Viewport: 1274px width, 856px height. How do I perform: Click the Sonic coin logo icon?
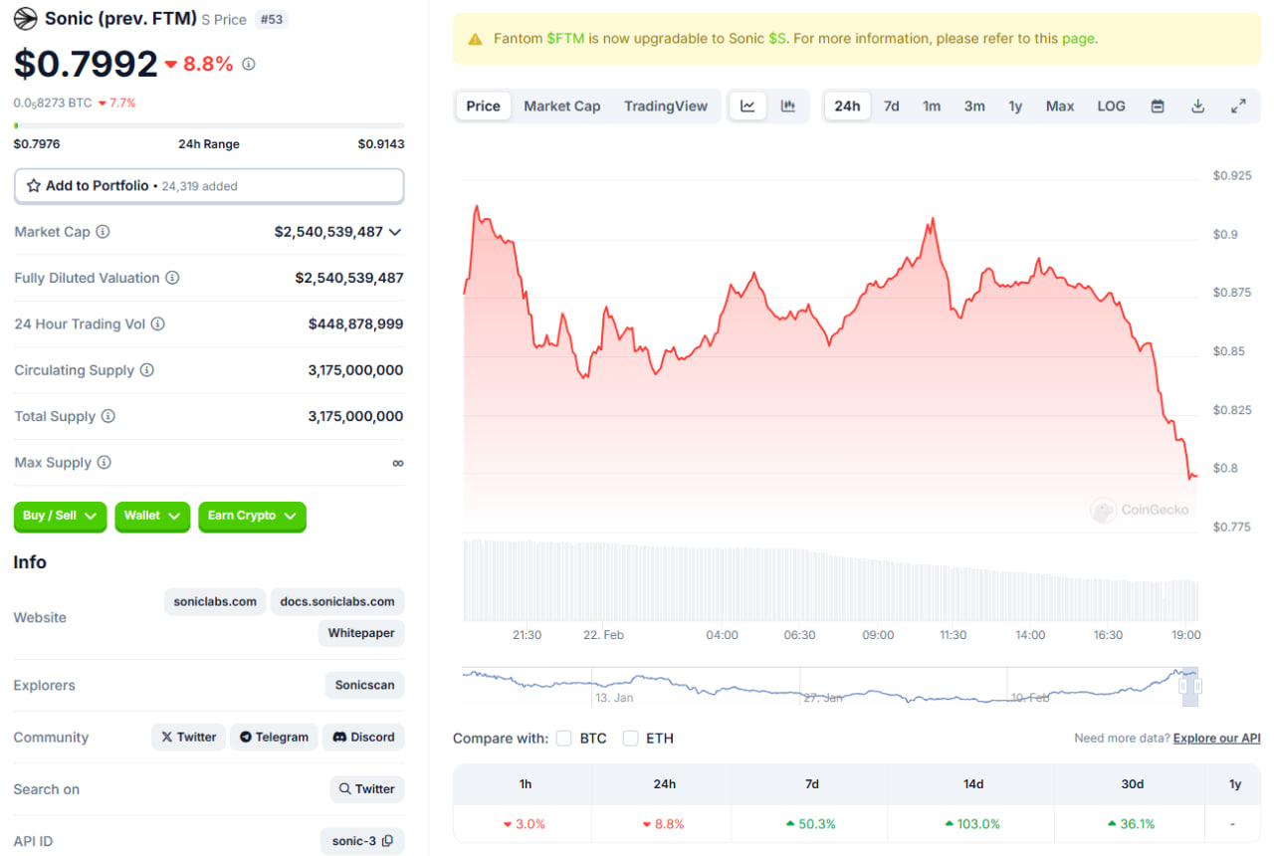[25, 19]
